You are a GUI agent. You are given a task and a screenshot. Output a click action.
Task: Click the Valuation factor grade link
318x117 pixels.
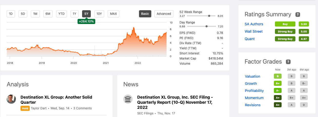click(253, 76)
